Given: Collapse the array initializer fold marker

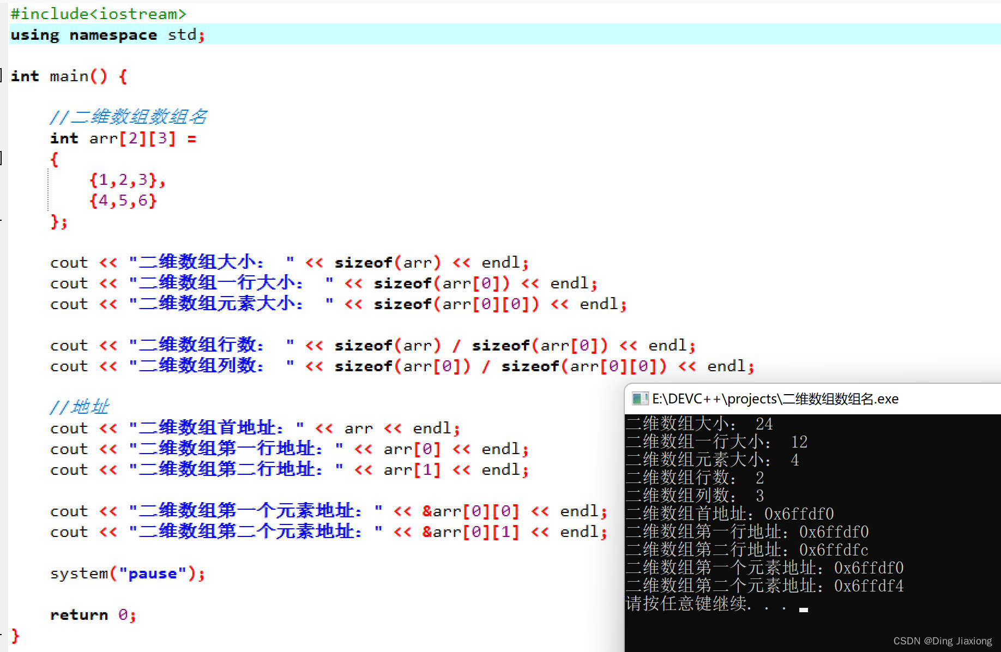Looking at the screenshot, I should [2, 158].
